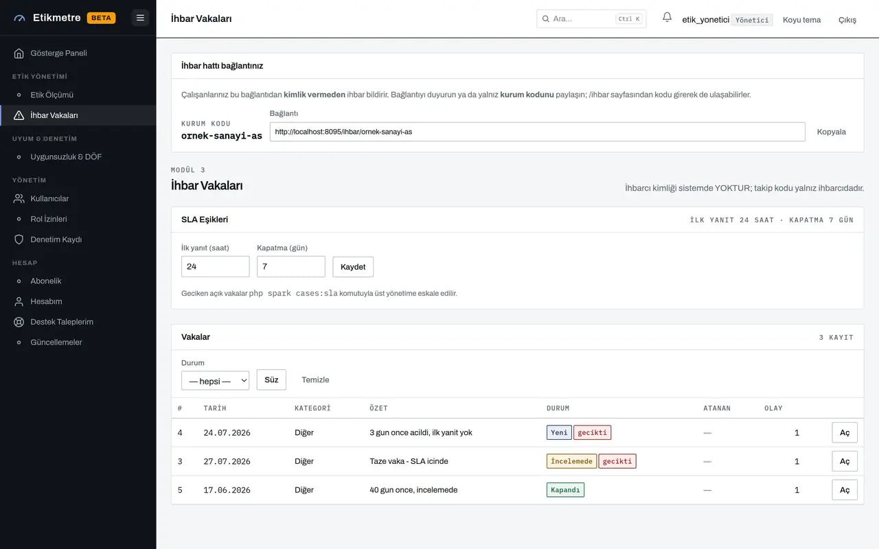
Task: Click the ornek-sanayi-as kurum kodu
Action: tap(222, 136)
